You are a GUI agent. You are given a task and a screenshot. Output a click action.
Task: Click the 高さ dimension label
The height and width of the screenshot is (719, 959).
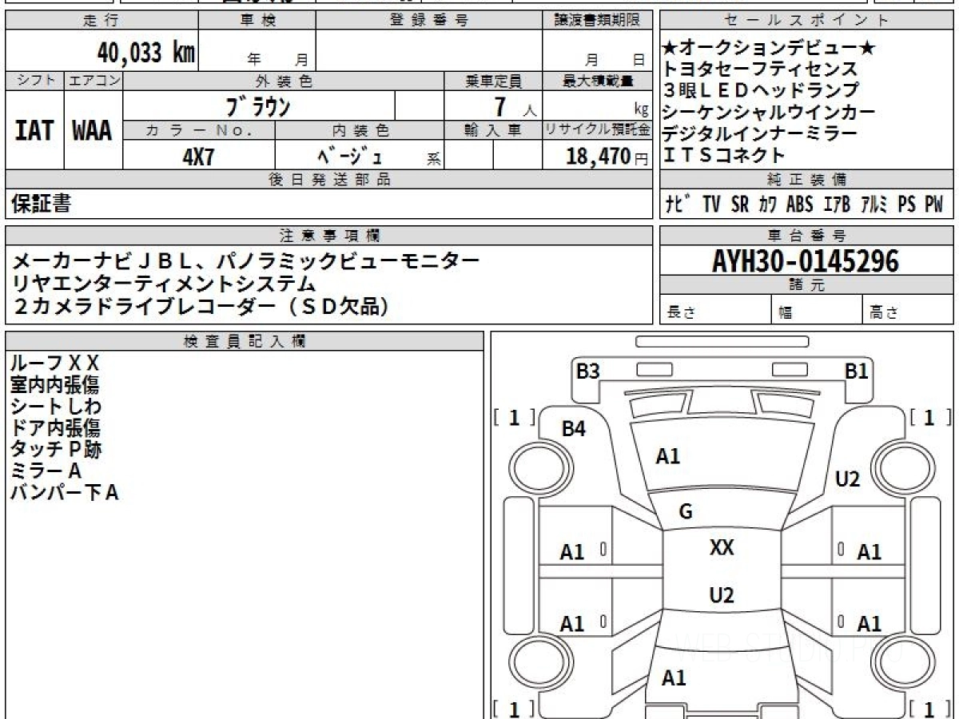tap(884, 312)
